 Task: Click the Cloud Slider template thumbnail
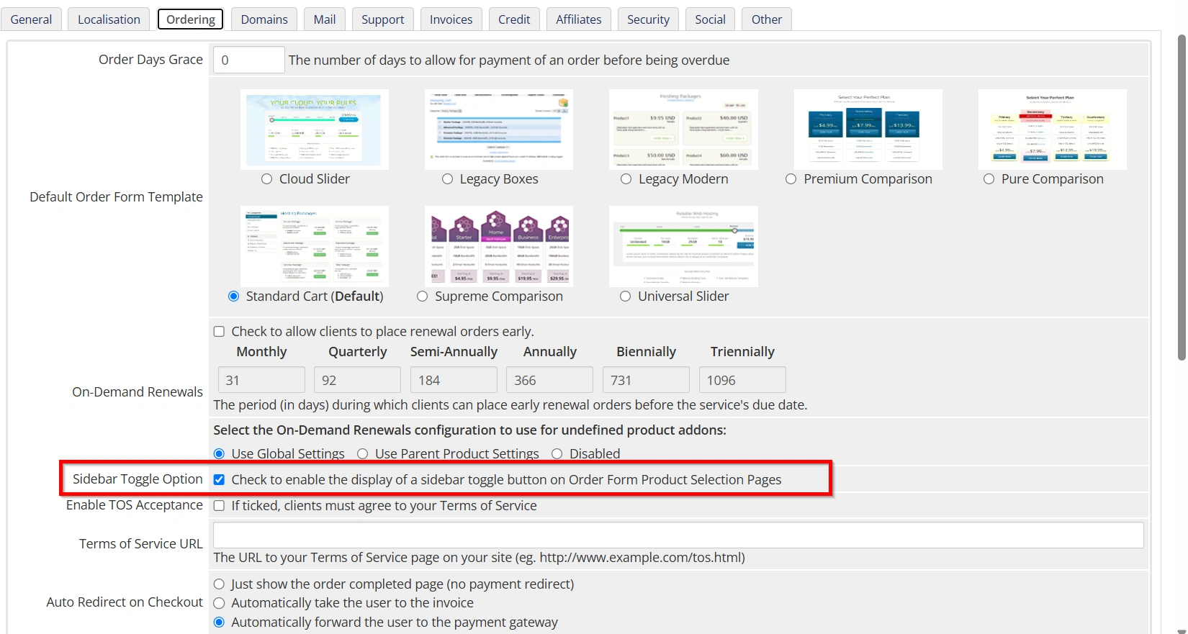(x=315, y=130)
